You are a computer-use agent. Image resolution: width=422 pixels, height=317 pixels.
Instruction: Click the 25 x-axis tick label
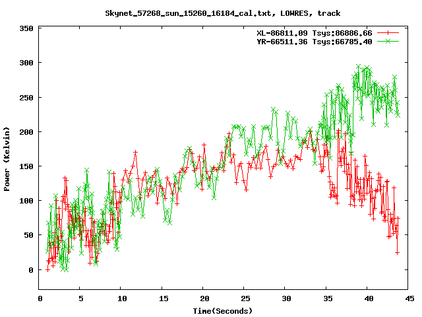(245, 299)
